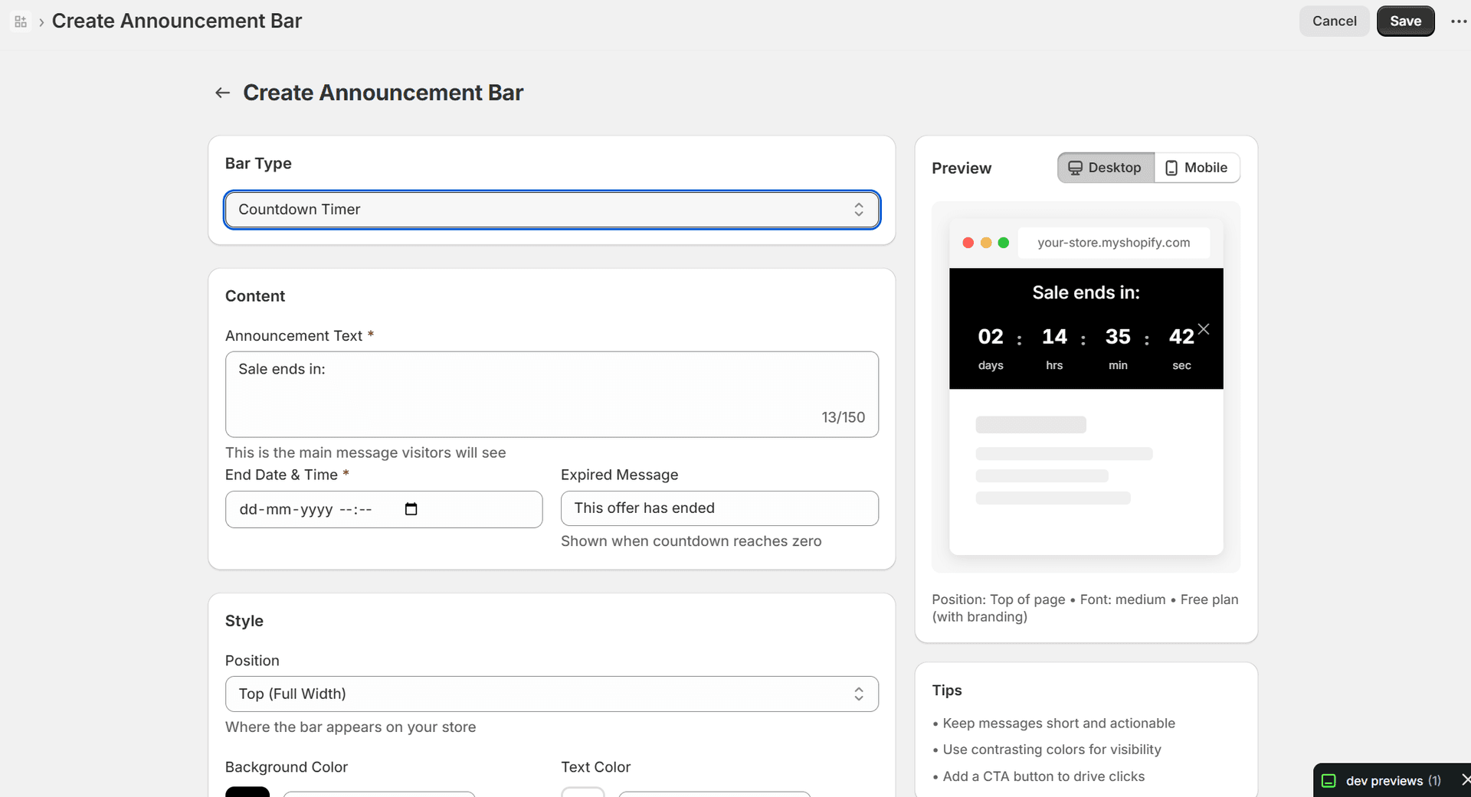Viewport: 1471px width, 797px height.
Task: Click the Text Color swatch
Action: 583,793
